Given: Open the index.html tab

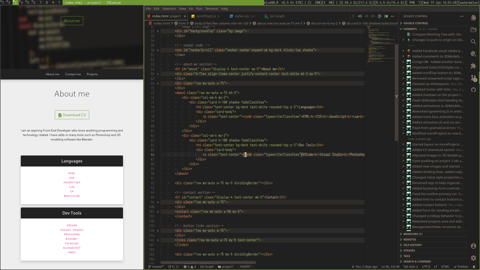Looking at the screenshot, I should tap(160, 16).
